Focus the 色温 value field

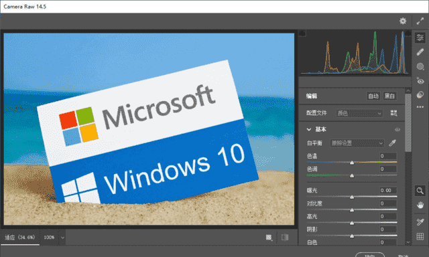[388, 156]
